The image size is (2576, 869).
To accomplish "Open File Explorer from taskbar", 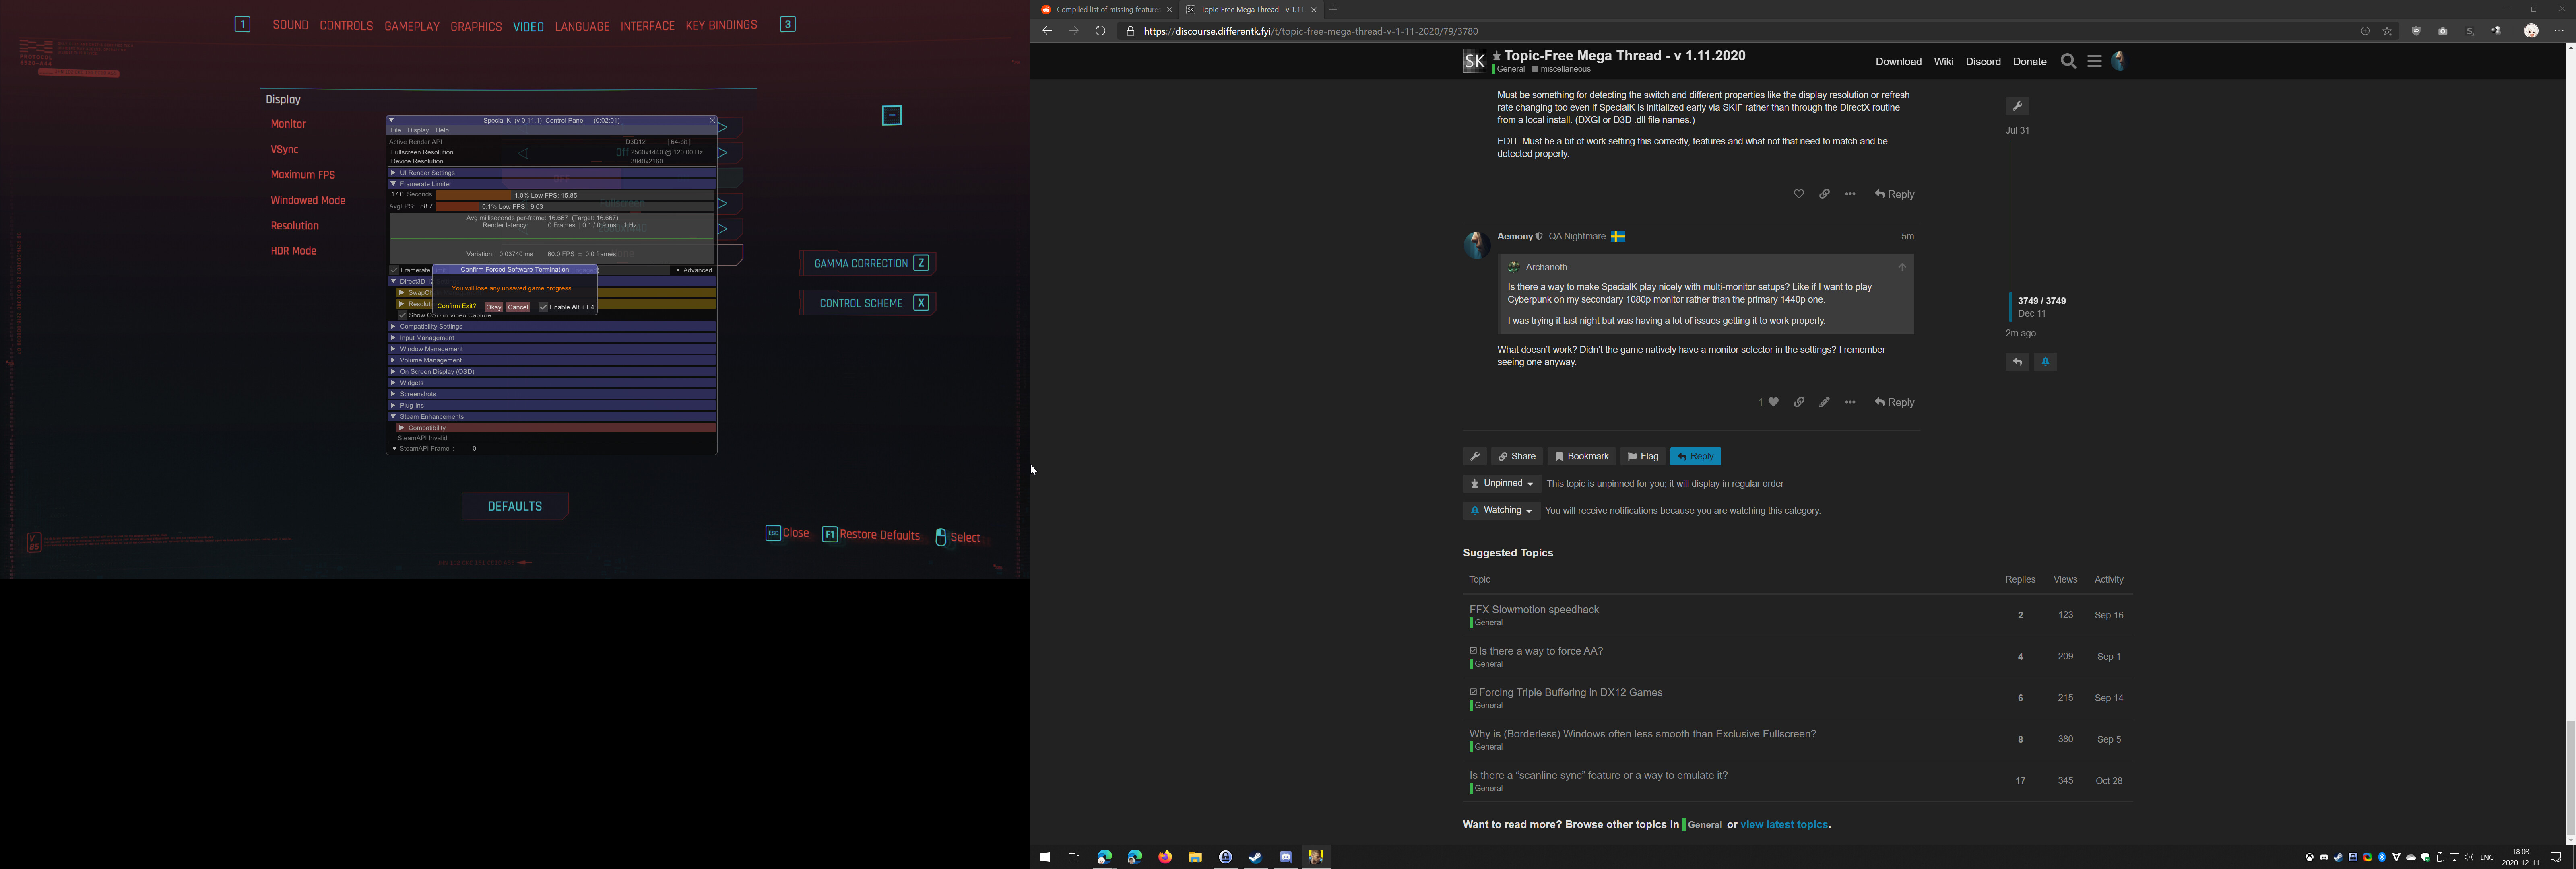I will point(1195,857).
